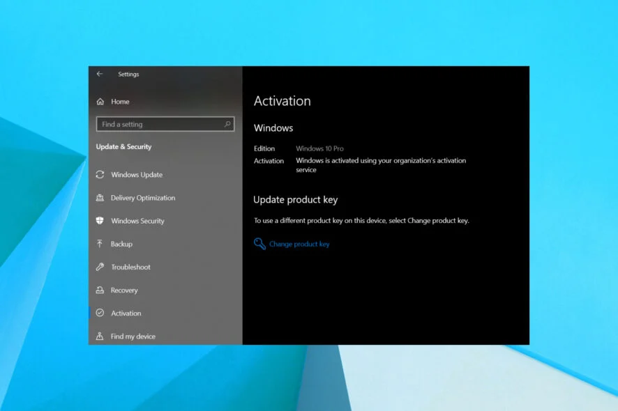Viewport: 618px width, 411px height.
Task: Click the search magnifier icon
Action: pos(227,124)
